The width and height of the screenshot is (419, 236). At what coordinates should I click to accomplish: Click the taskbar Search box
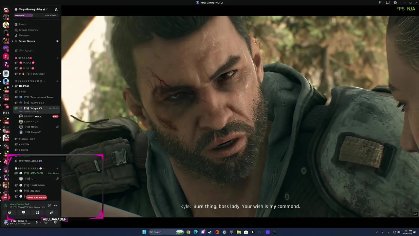click(x=166, y=232)
